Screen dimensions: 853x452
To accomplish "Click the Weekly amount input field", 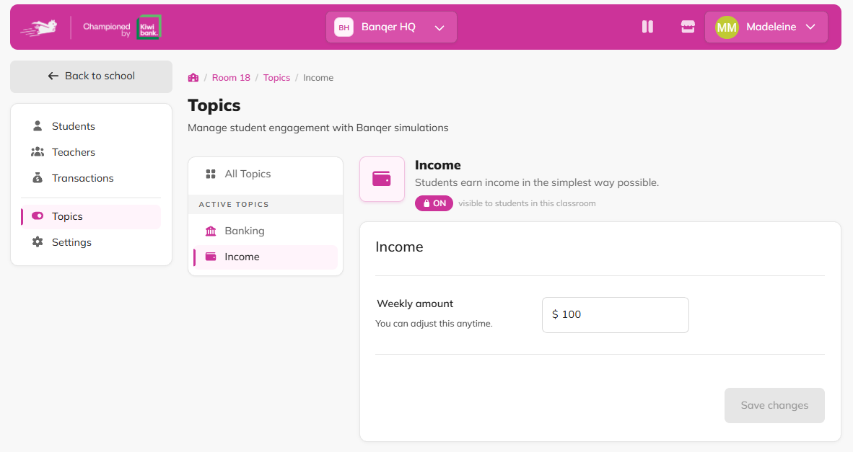I will click(x=616, y=314).
